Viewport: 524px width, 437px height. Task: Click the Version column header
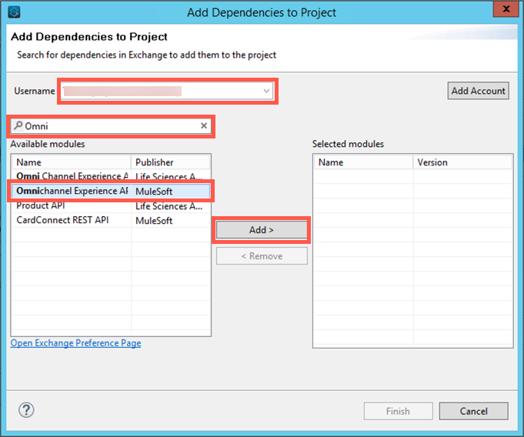tap(462, 162)
